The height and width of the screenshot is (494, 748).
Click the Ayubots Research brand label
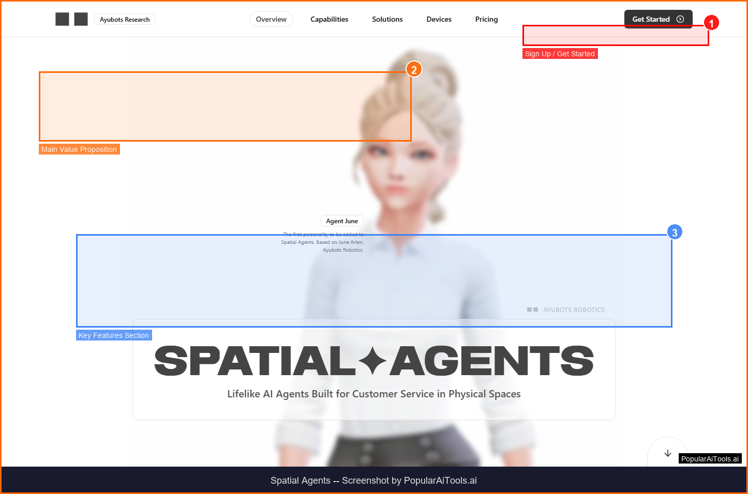pos(125,20)
